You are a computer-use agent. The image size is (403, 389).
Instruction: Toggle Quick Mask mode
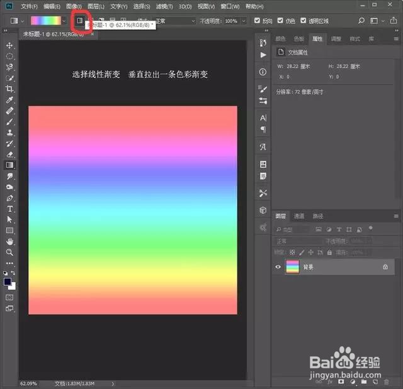click(9, 297)
